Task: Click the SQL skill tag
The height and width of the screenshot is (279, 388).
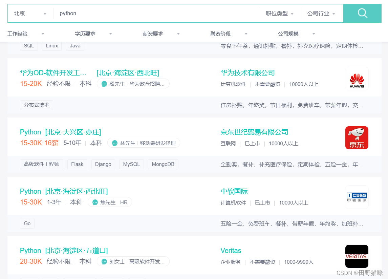Action: pos(29,46)
